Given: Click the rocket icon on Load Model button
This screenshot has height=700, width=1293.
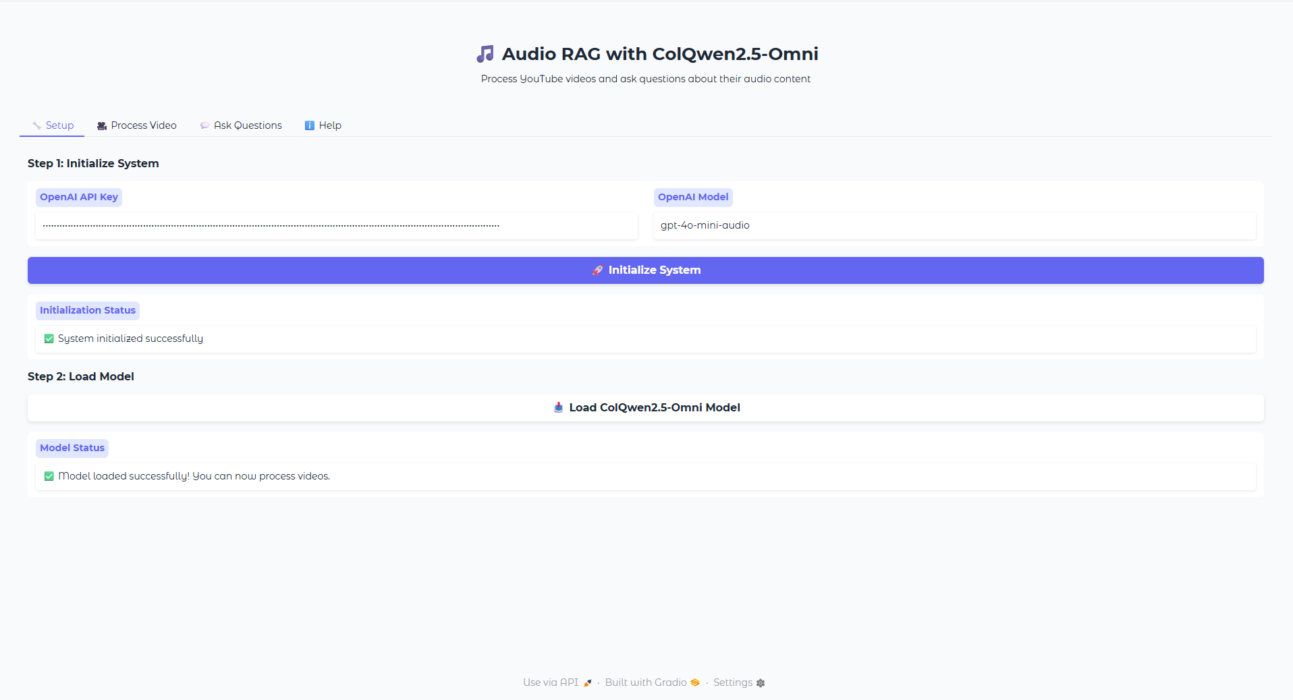Looking at the screenshot, I should [x=558, y=407].
